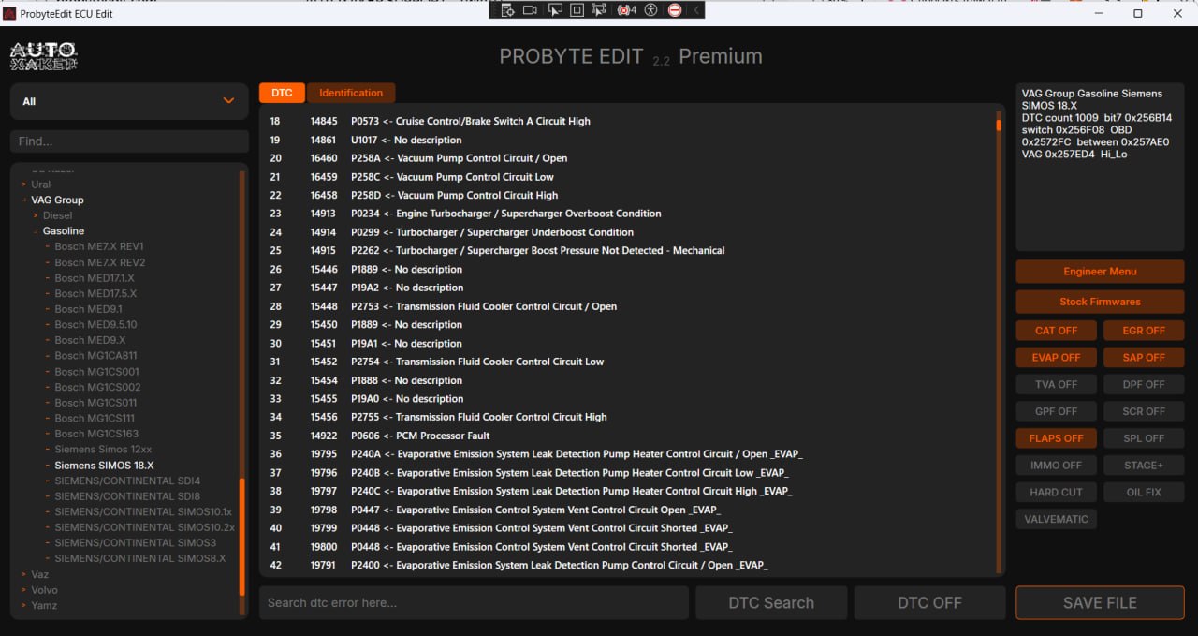Expand the Yamz tree node
The width and height of the screenshot is (1198, 636).
pyautogui.click(x=23, y=605)
